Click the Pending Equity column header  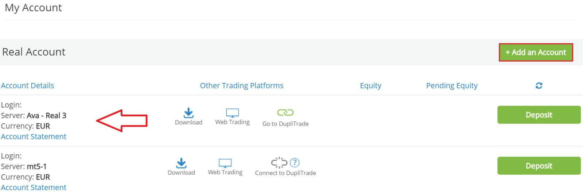click(452, 86)
